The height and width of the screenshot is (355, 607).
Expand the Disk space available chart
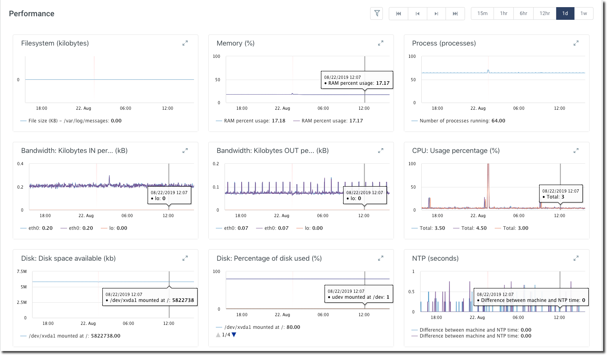(x=185, y=258)
